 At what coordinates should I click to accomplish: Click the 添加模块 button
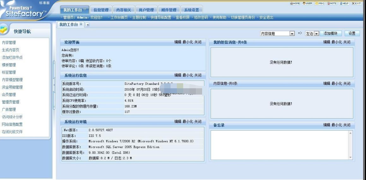[330, 33]
